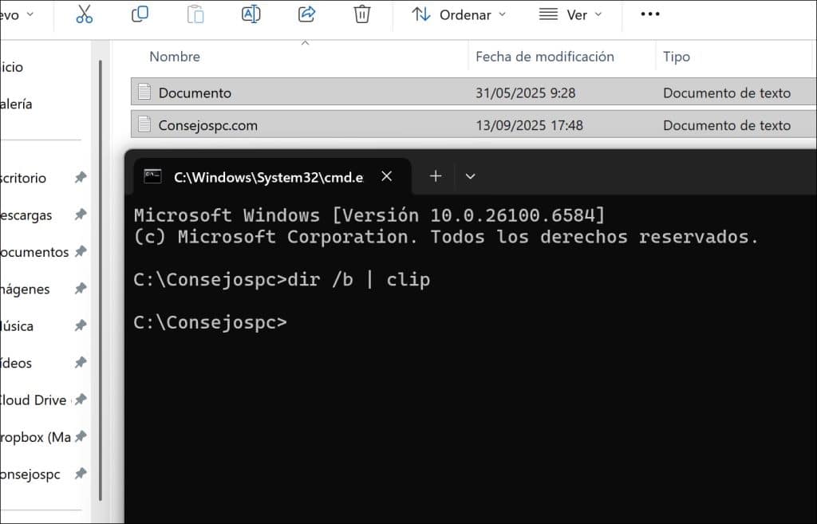
Task: Switch to the cmd.exe tab
Action: point(263,176)
